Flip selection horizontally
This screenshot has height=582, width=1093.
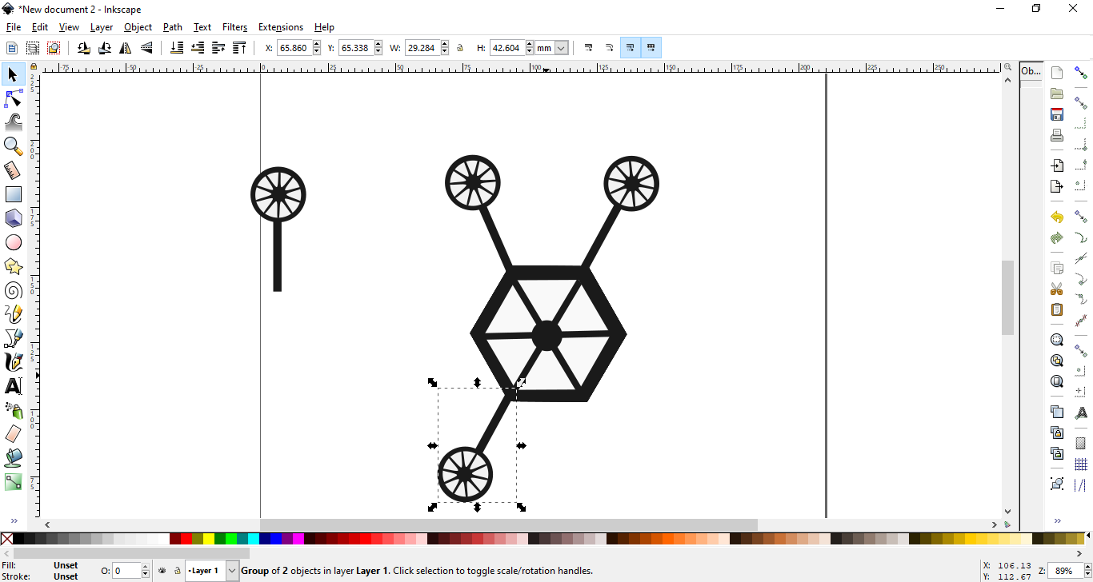pyautogui.click(x=126, y=48)
